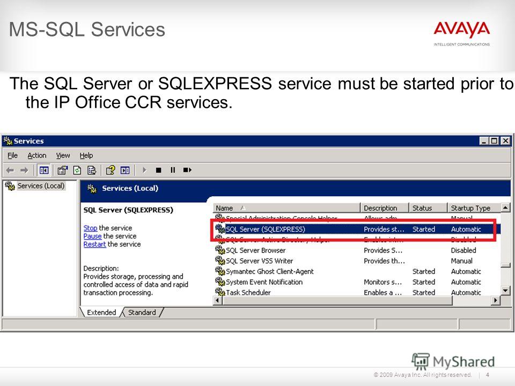Click the gear icon beside Symantec Ghost Client-Agent

[x=220, y=271]
